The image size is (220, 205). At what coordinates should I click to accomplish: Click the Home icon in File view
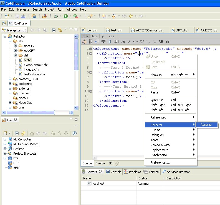click(32, 133)
